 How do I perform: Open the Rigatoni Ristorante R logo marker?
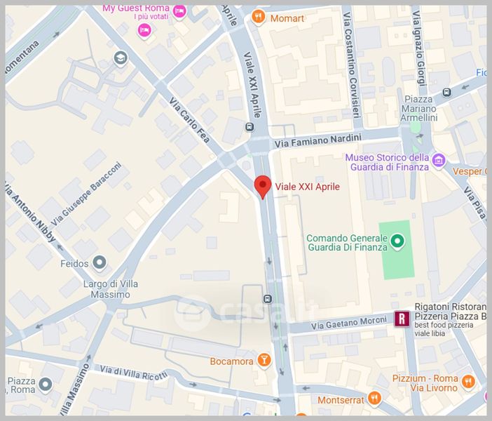click(x=402, y=319)
